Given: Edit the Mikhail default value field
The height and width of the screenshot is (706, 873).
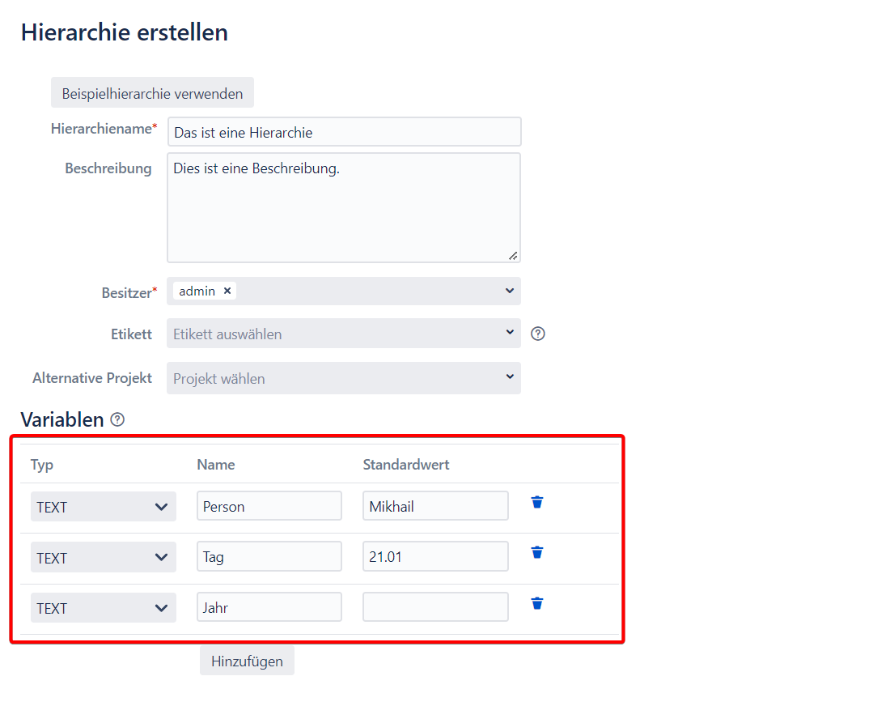Looking at the screenshot, I should 435,507.
